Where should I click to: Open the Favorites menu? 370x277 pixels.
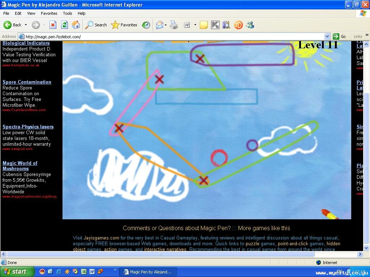[49, 13]
